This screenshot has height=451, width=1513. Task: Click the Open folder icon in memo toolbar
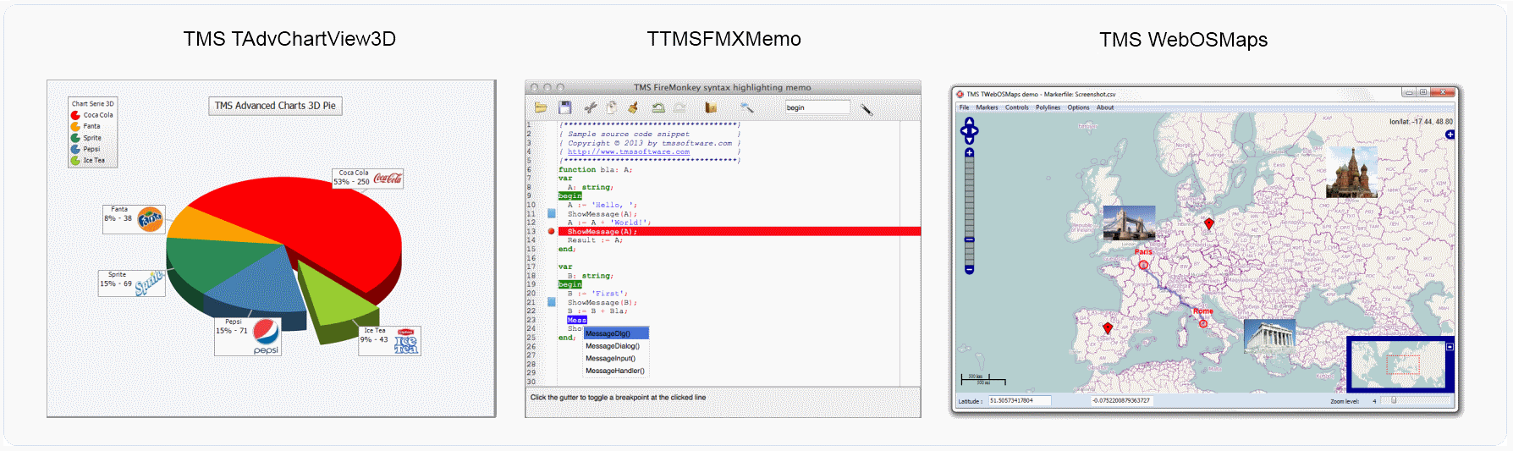point(541,107)
